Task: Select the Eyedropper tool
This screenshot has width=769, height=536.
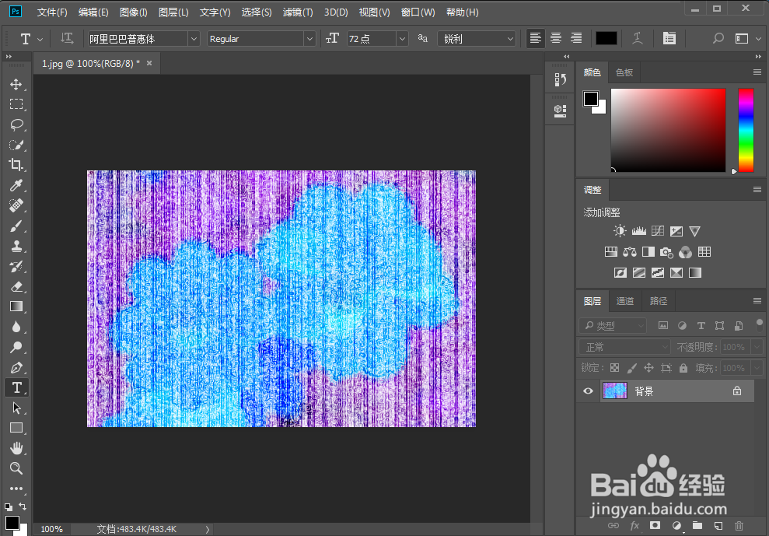Action: 16,185
